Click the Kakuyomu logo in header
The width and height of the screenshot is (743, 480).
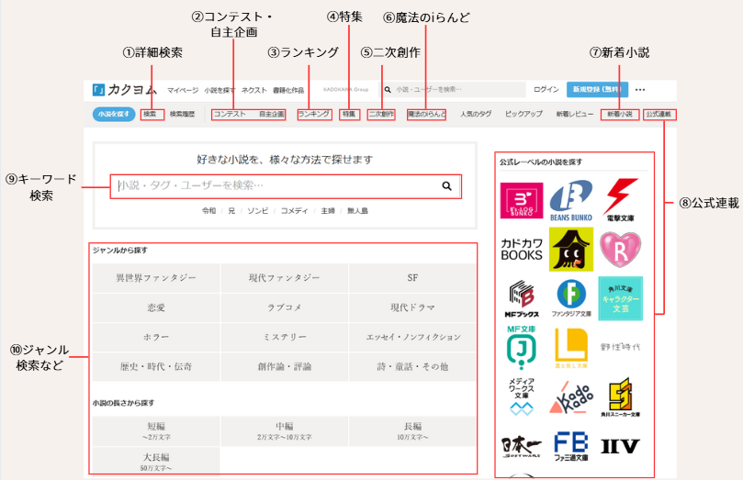point(125,90)
